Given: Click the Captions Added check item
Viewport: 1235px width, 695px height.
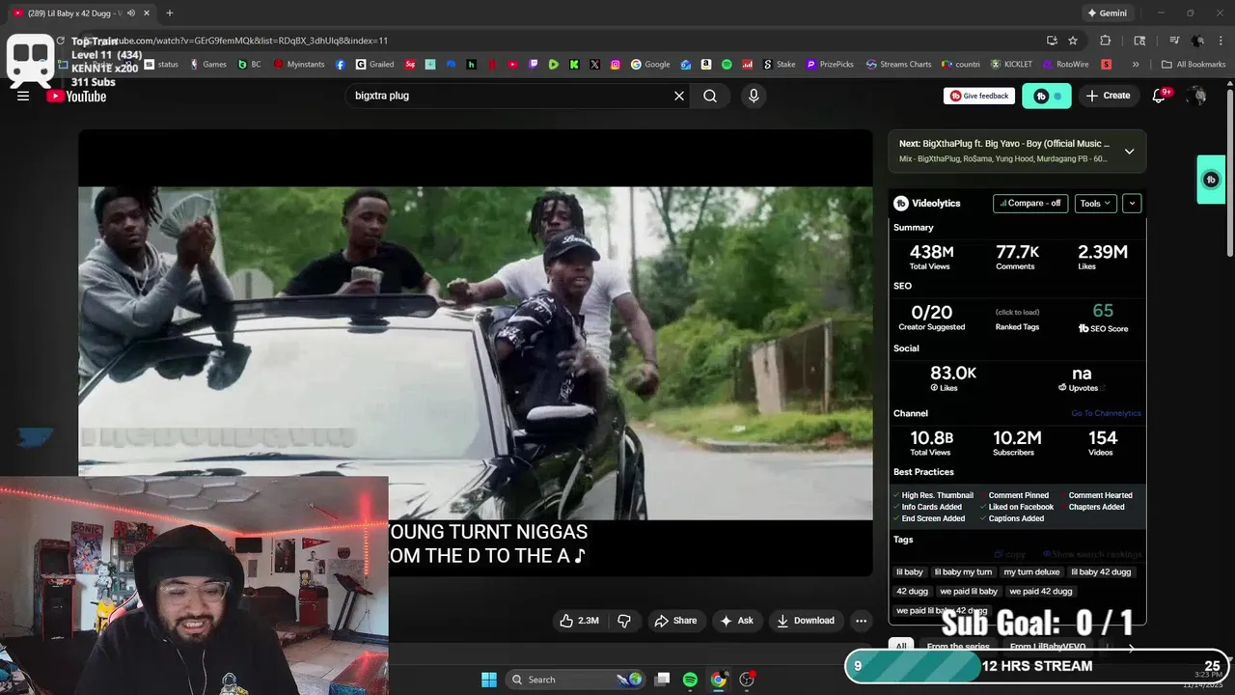Looking at the screenshot, I should tap(1012, 518).
